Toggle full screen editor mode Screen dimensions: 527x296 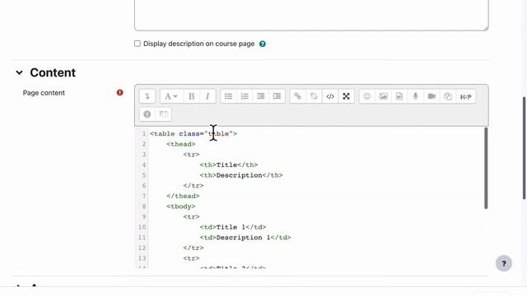346,96
